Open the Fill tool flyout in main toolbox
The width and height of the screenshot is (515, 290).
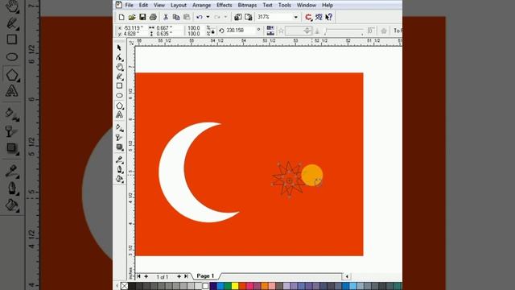[x=119, y=179]
